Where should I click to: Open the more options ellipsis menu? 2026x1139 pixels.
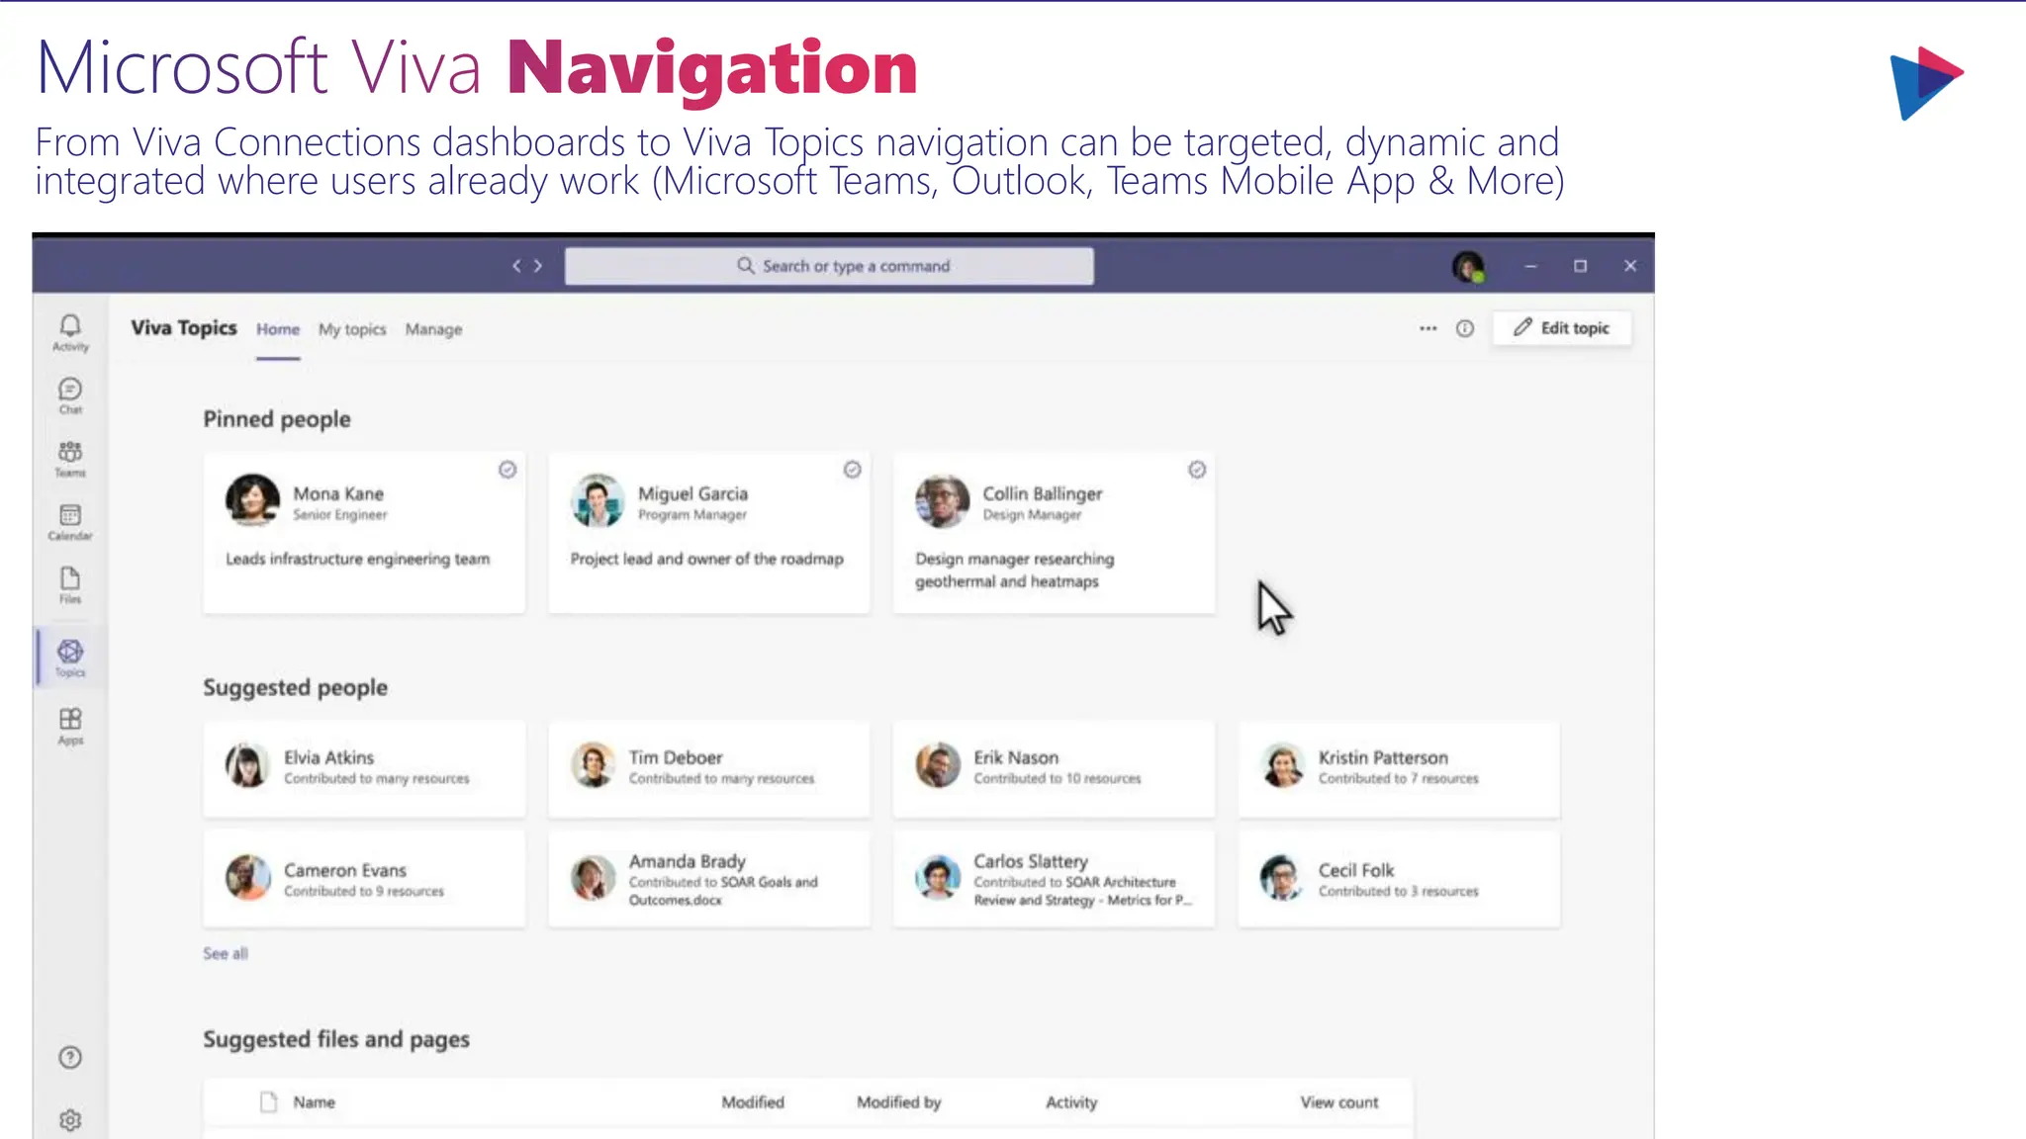tap(1427, 328)
